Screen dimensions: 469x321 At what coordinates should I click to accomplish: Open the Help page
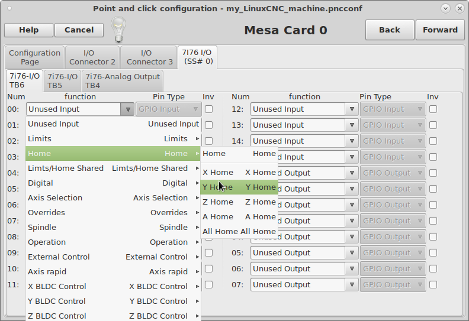pos(28,30)
